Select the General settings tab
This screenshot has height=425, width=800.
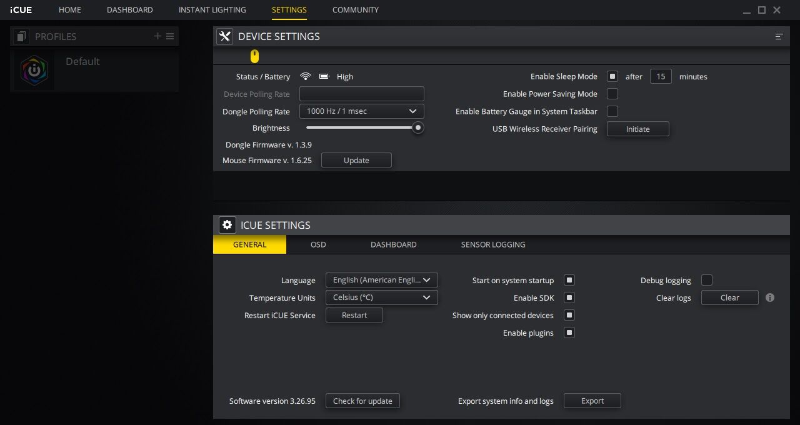(x=250, y=244)
